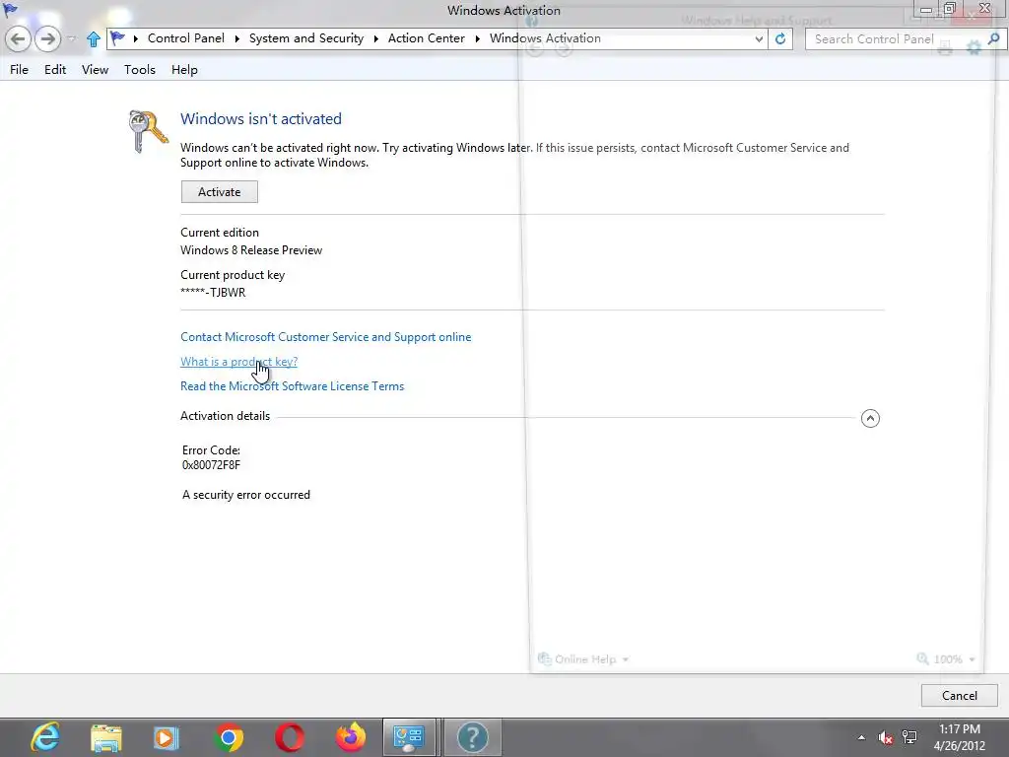The image size is (1009, 757).
Task: Open File Explorer from taskbar
Action: [106, 737]
